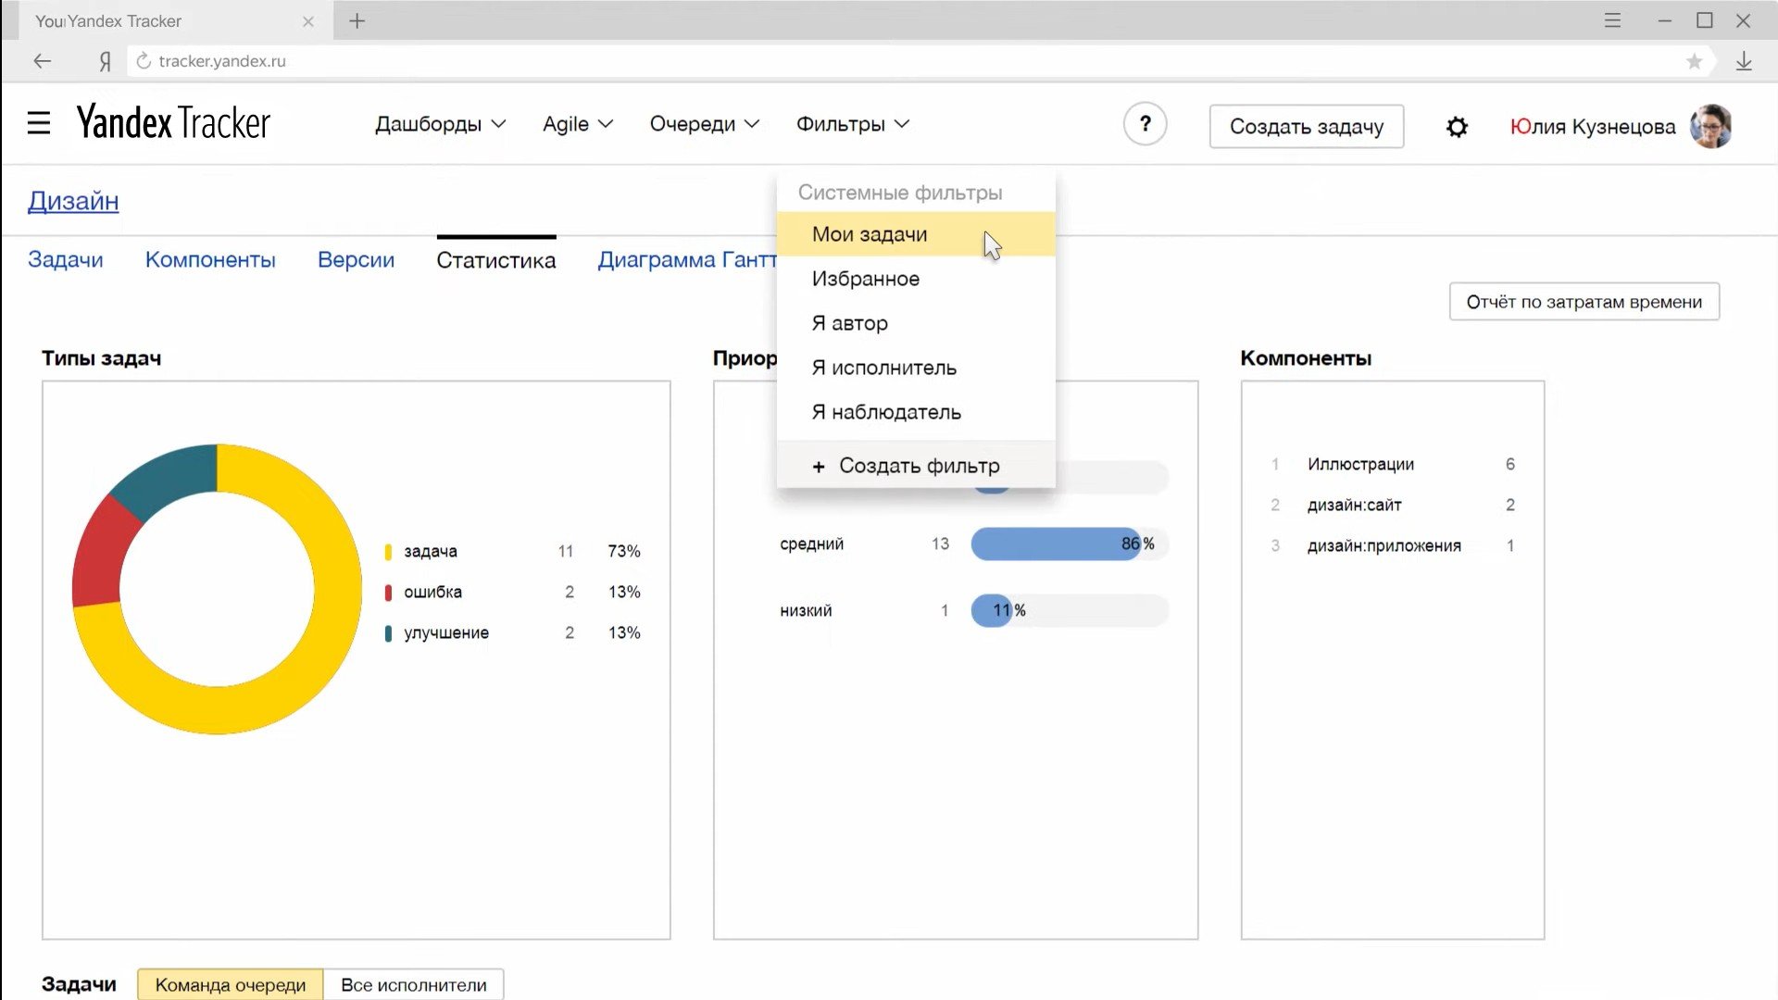Bookmark page with the star icon

(x=1694, y=61)
